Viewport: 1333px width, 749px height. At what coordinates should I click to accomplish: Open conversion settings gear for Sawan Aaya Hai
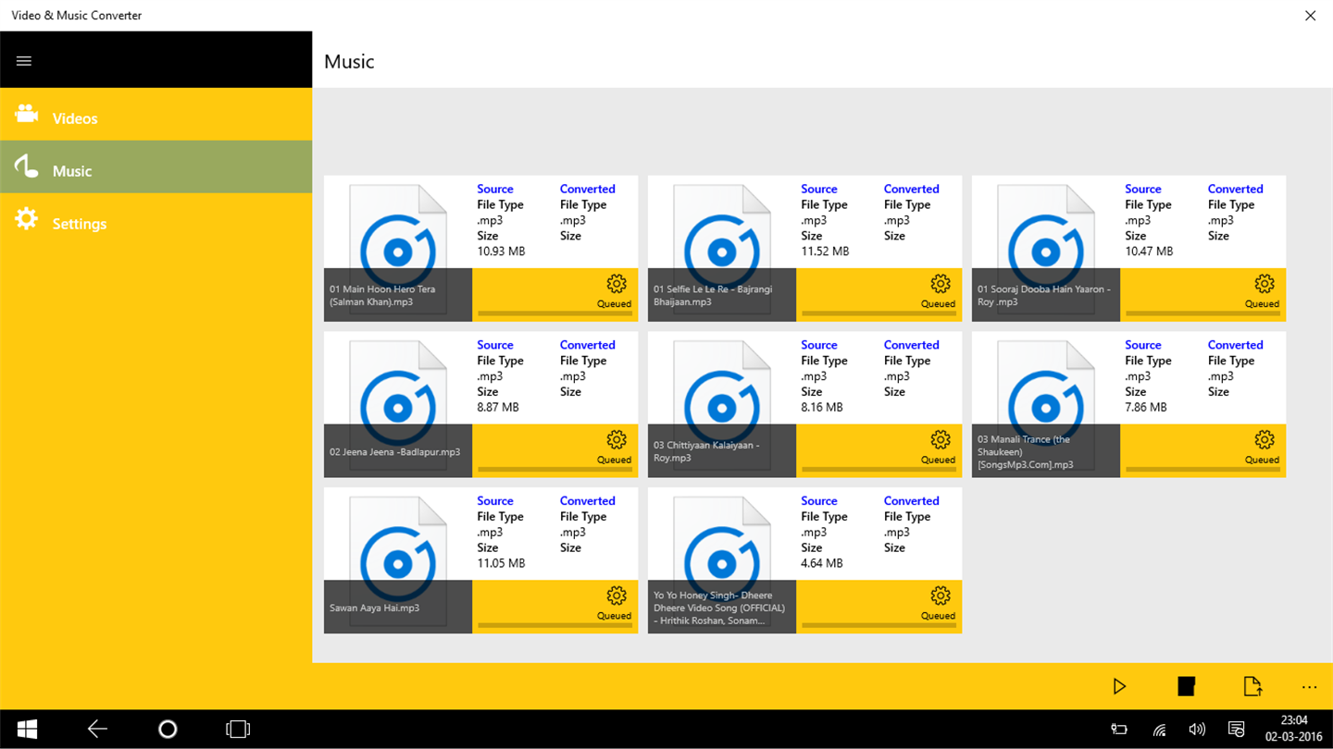point(617,596)
